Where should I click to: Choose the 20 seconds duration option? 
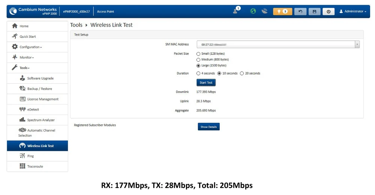(242, 73)
